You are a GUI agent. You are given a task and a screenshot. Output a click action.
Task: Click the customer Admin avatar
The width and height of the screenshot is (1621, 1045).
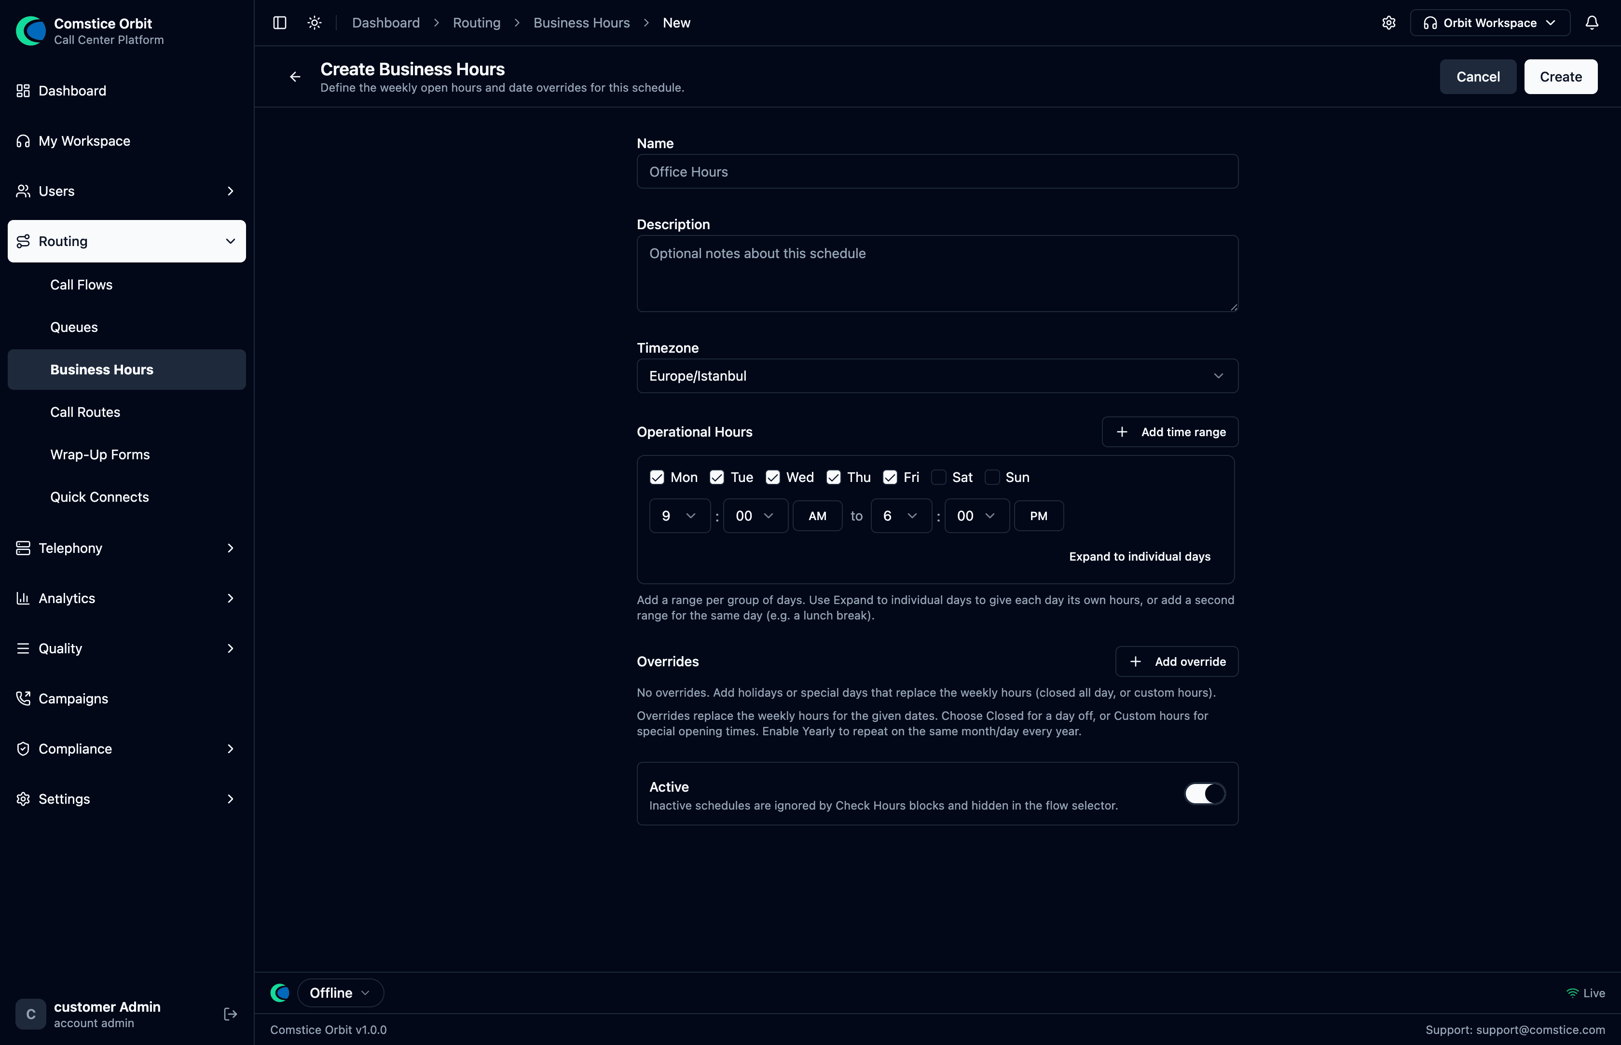click(x=30, y=1014)
